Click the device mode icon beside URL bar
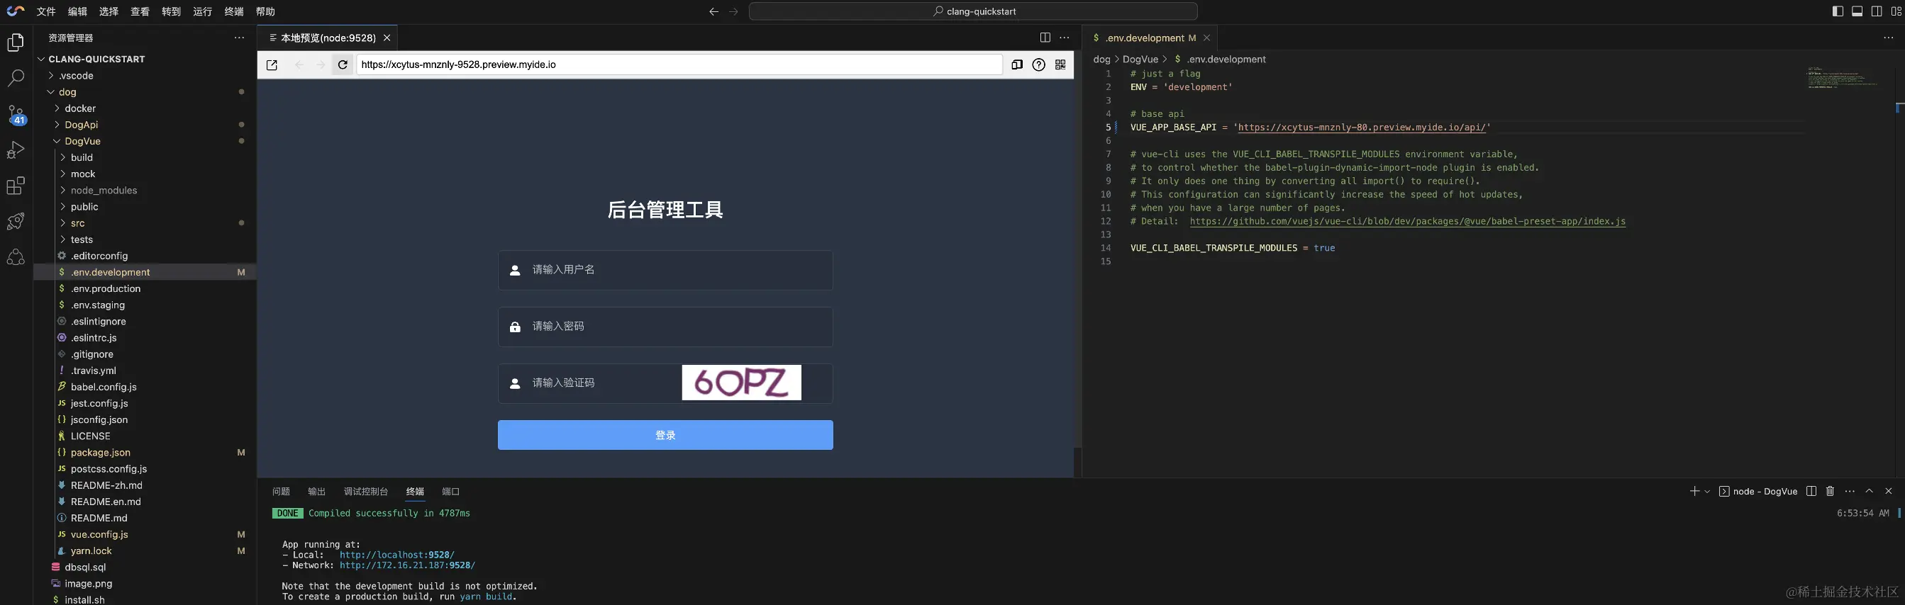 pyautogui.click(x=1017, y=65)
